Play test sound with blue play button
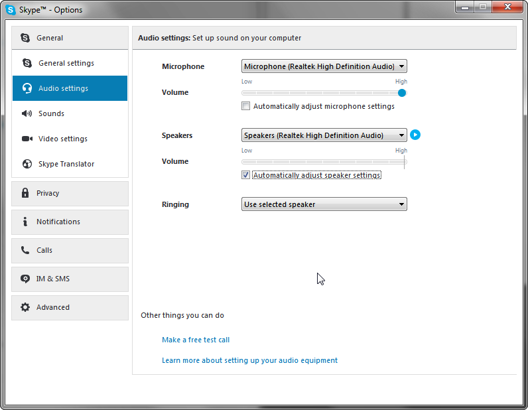This screenshot has width=528, height=410. tap(415, 135)
